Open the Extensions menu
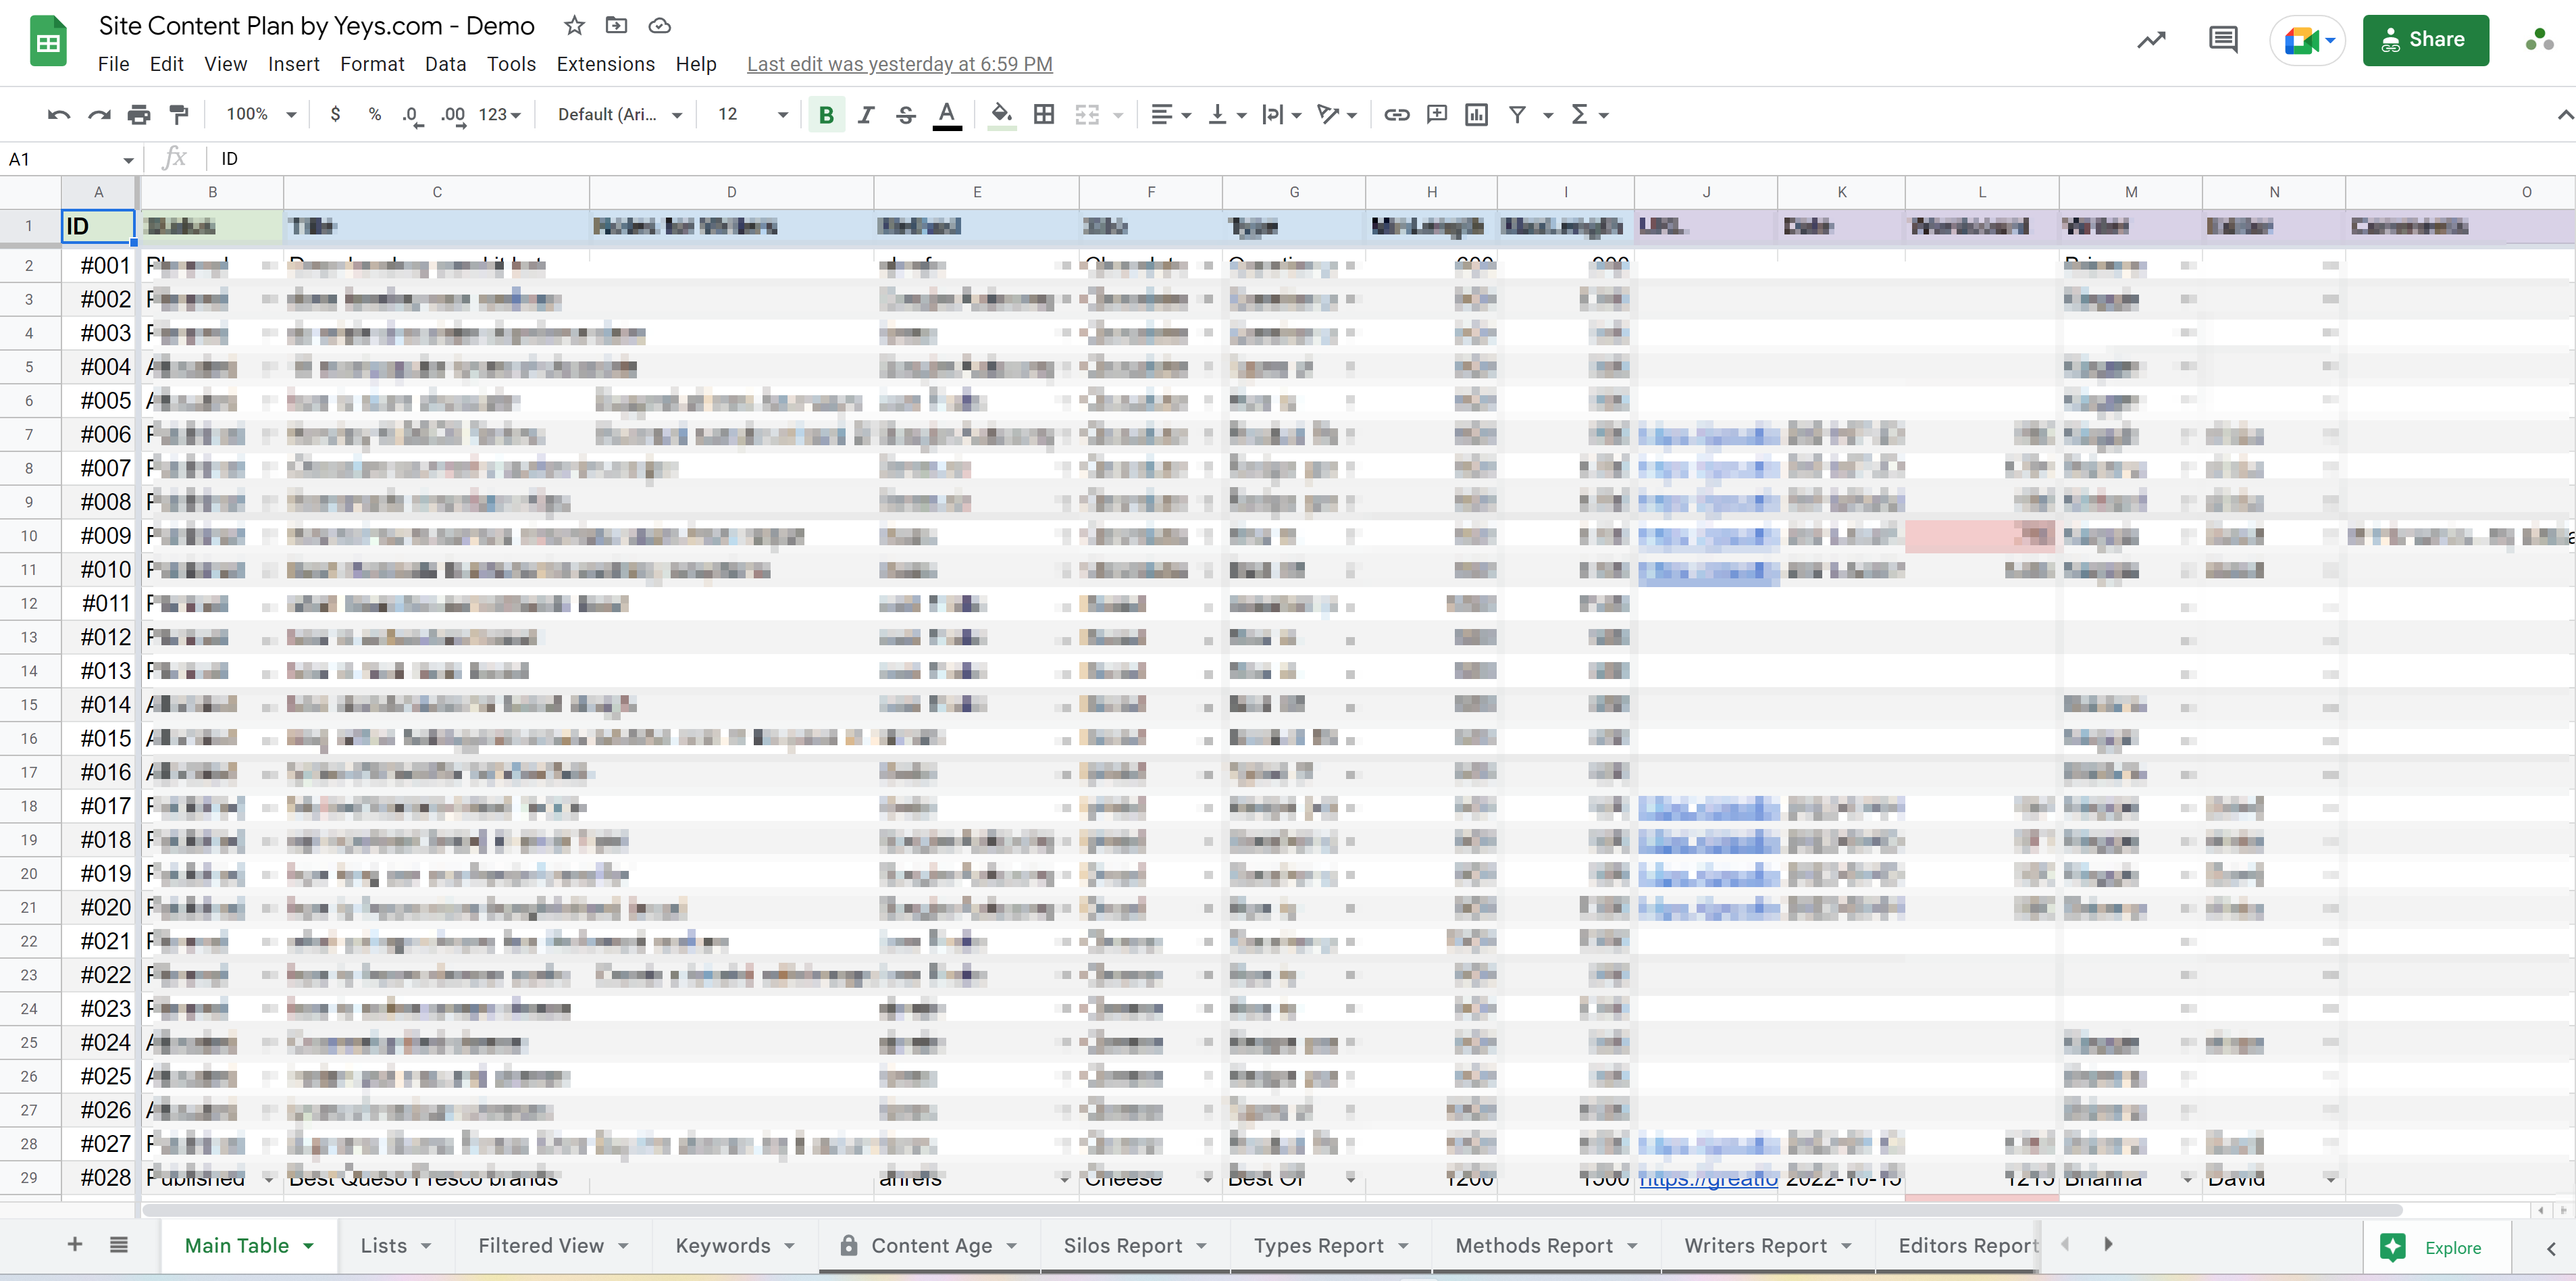This screenshot has width=2576, height=1281. click(605, 64)
